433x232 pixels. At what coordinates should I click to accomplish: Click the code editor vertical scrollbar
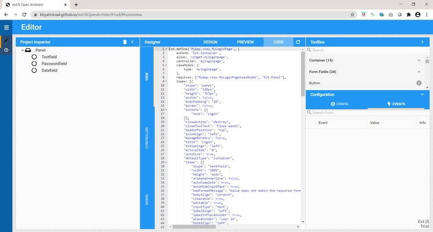coord(303,74)
